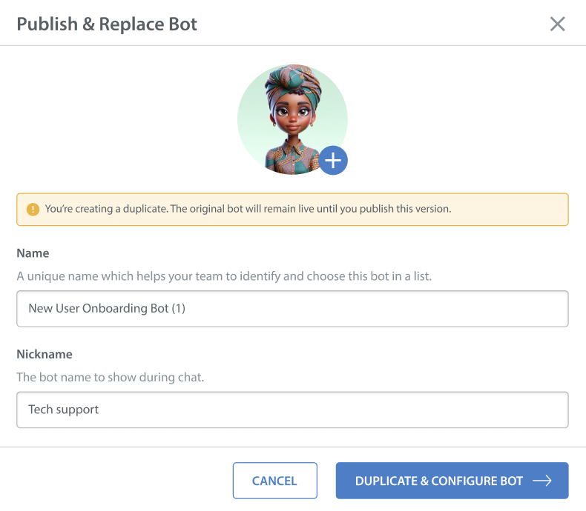Click "The bot name to show" helper text
Screen dimensions: 586x511
click(x=110, y=377)
